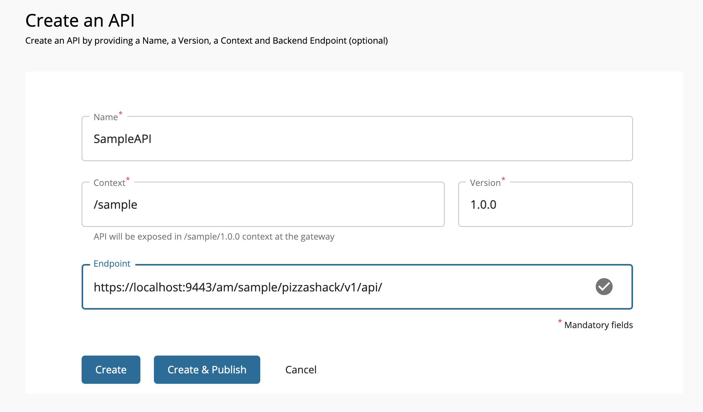Click the asterisk next to Mandatory fields
Screen dimensions: 703x412
pos(560,322)
